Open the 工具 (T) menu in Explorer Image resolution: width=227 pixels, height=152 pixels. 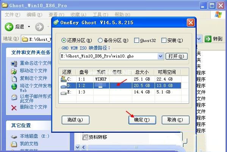(100, 15)
